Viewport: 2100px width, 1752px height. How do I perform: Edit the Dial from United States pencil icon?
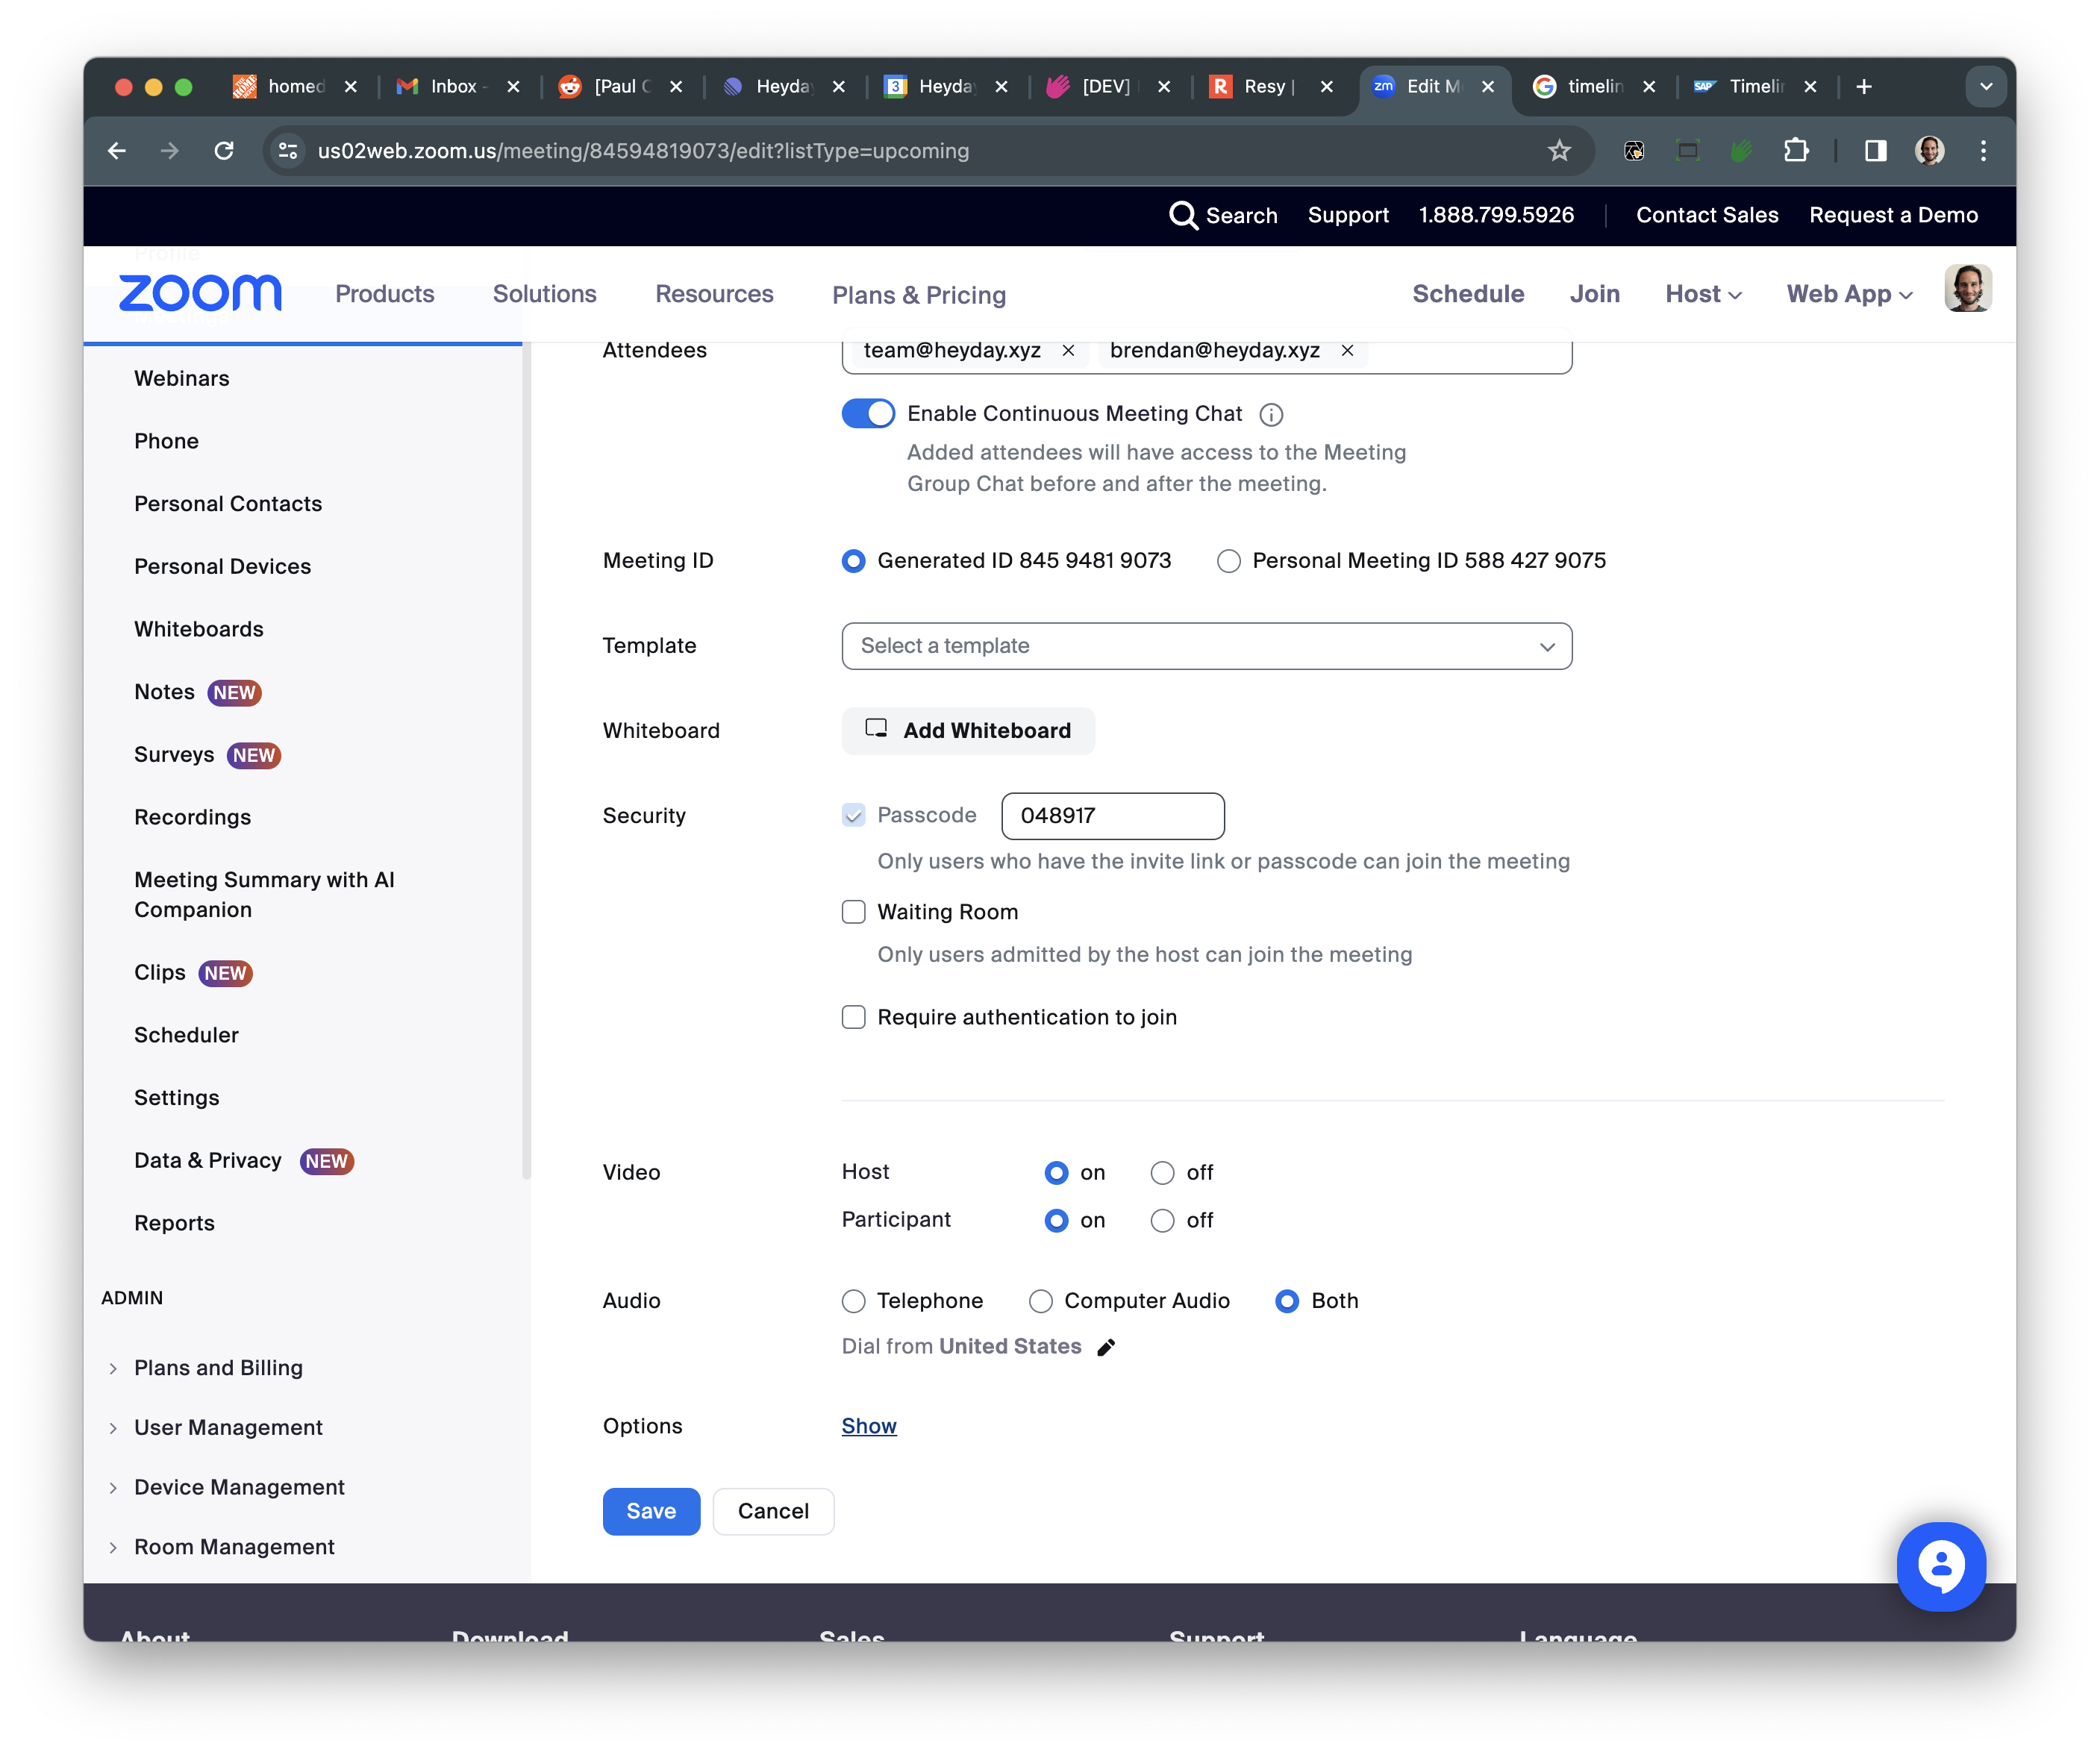click(x=1106, y=1347)
